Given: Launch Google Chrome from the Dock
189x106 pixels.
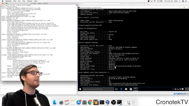Looking at the screenshot, I should point(90,102).
